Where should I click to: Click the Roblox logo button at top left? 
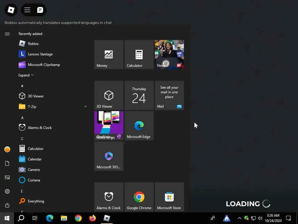point(11,10)
